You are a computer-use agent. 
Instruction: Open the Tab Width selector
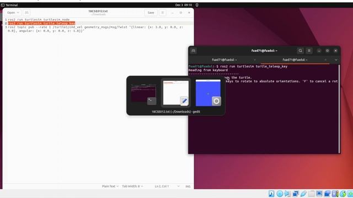(132, 186)
